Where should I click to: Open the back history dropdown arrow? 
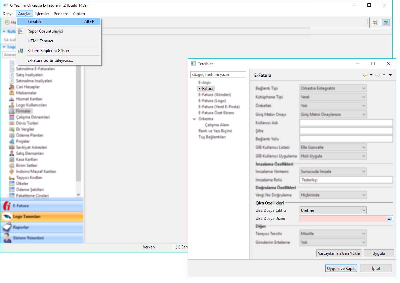click(371, 75)
